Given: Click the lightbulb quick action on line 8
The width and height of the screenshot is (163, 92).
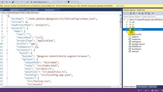Looking at the screenshot, I should [x=4, y=37].
